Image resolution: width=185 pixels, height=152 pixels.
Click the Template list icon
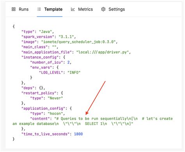39,9
